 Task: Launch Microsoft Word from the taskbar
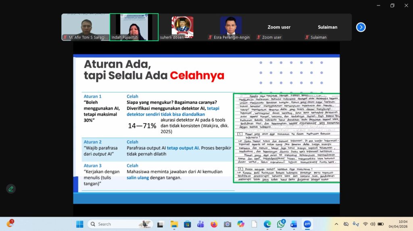coord(294,224)
